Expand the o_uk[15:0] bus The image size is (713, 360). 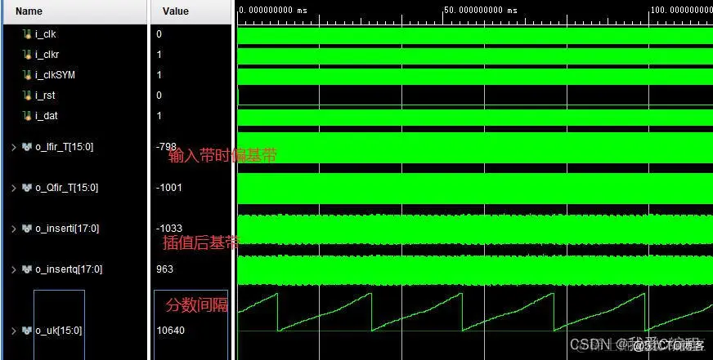click(14, 331)
